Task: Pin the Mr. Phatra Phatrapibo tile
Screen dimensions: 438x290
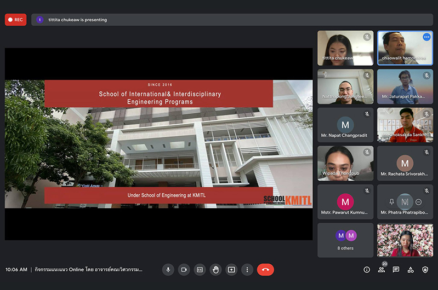Action: pyautogui.click(x=391, y=201)
